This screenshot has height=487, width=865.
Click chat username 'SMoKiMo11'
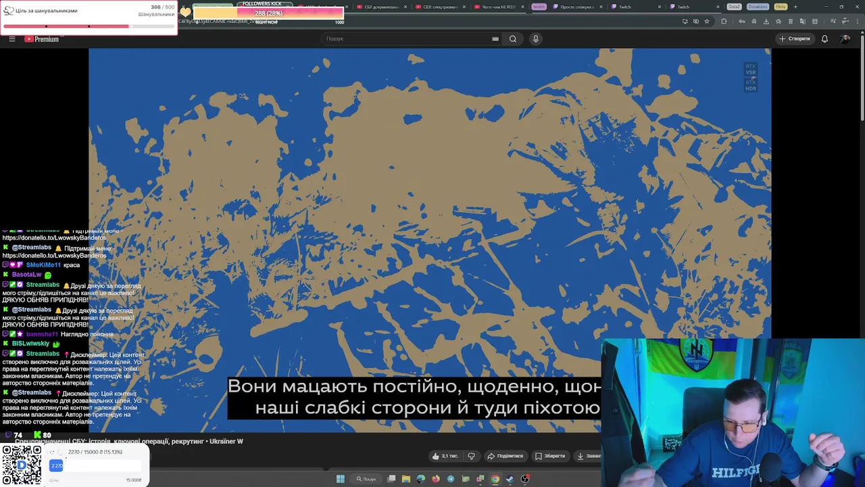pos(43,265)
